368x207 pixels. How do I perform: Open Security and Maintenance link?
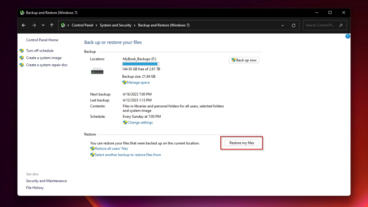tap(46, 181)
